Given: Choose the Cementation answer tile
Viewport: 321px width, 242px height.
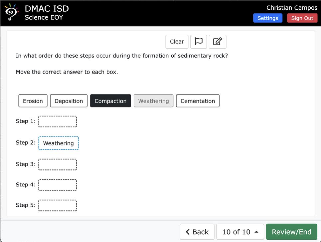Looking at the screenshot, I should pos(198,101).
